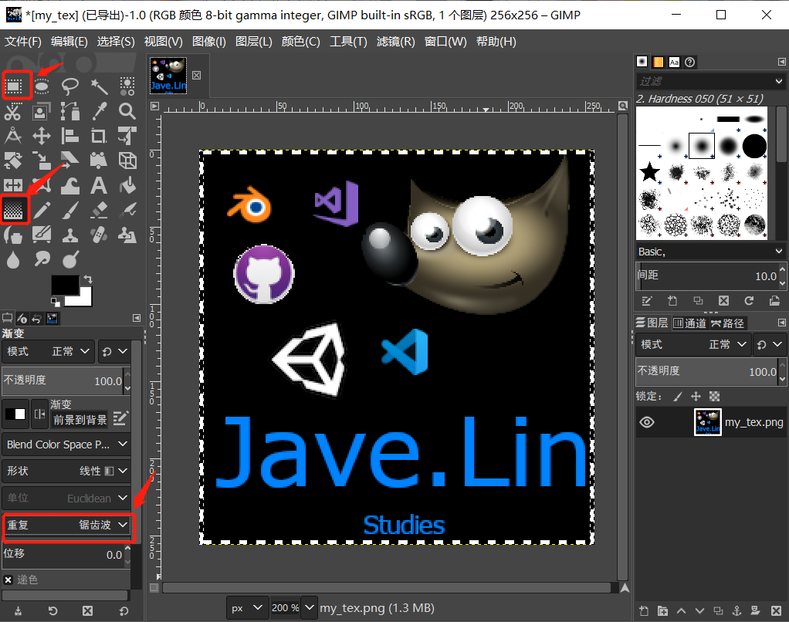Choose the Foreground Select tool
Screen dimensions: 789x622
(42, 111)
